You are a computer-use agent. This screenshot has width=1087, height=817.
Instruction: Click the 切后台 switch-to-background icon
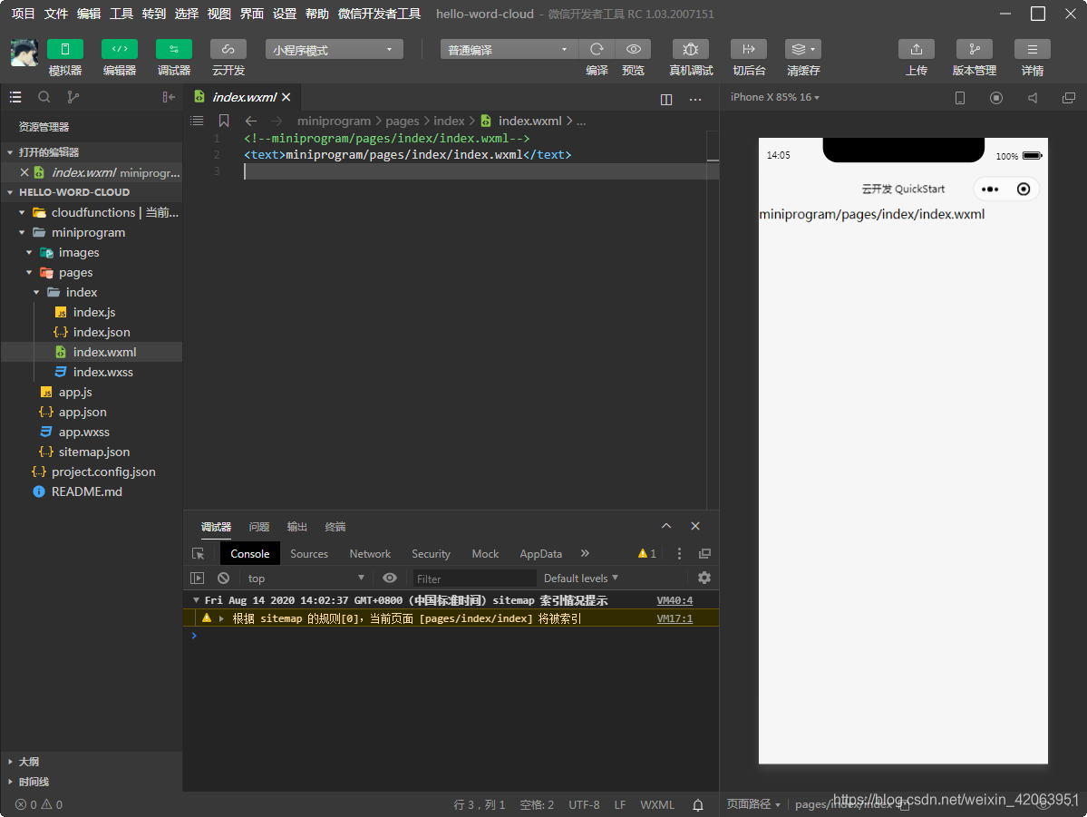click(x=749, y=49)
